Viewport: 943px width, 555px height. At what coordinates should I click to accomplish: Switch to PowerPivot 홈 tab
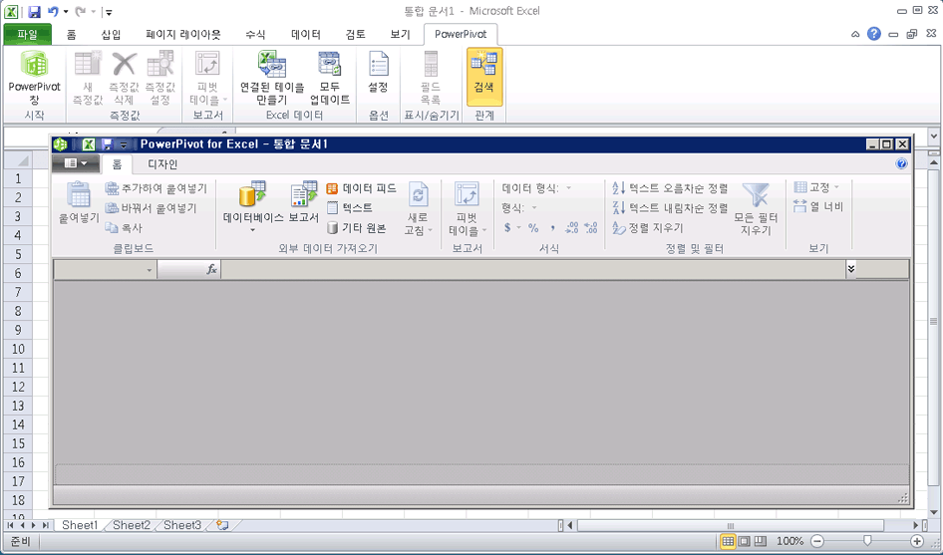tap(117, 164)
